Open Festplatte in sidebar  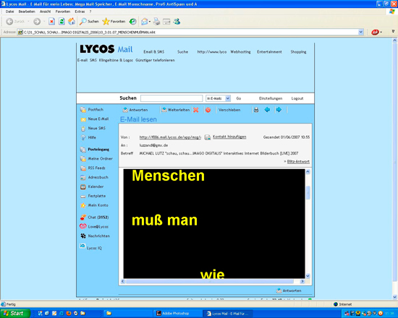93,196
